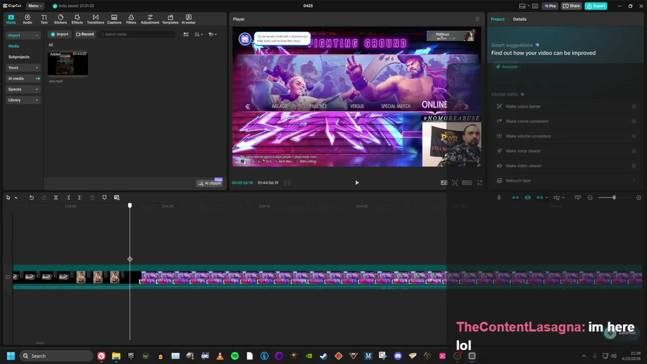Click the delete left of playhead icon
This screenshot has height=364, width=647.
coord(68,198)
